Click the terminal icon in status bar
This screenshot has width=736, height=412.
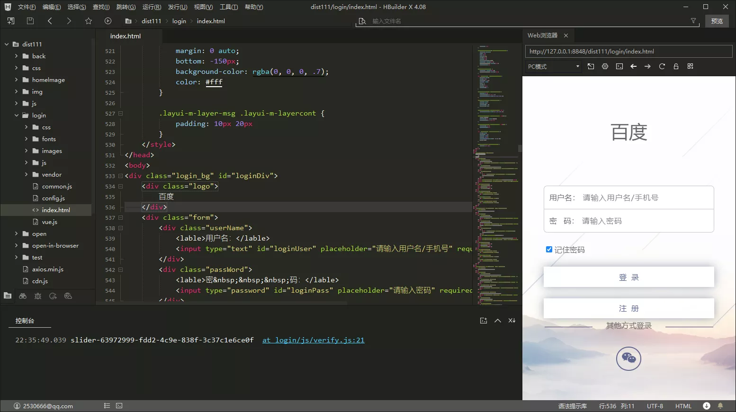pyautogui.click(x=119, y=406)
